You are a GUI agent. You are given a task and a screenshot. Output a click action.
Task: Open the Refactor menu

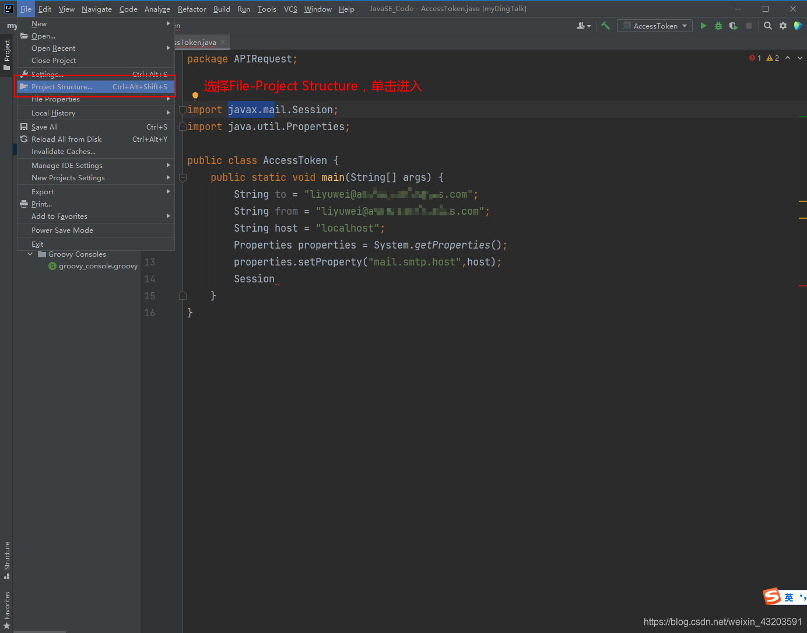[x=192, y=9]
